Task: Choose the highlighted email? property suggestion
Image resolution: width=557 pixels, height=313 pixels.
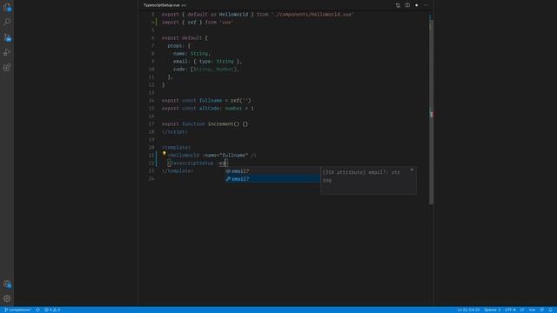Action: (272, 179)
